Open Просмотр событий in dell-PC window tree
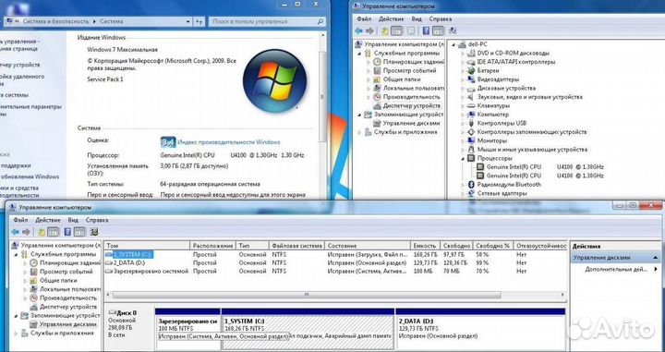The width and height of the screenshot is (665, 352). tap(410, 70)
